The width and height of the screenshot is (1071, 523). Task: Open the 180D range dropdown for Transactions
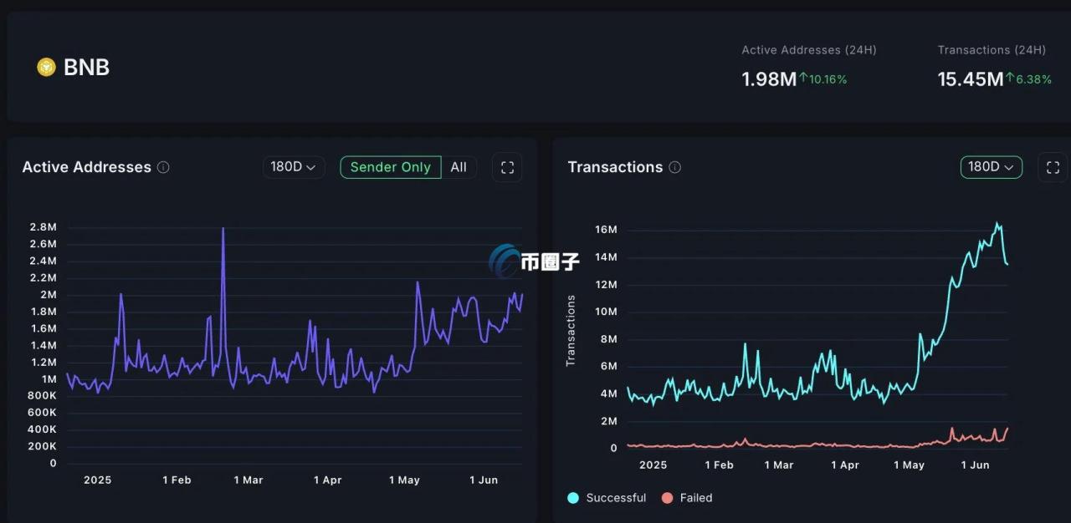coord(992,167)
